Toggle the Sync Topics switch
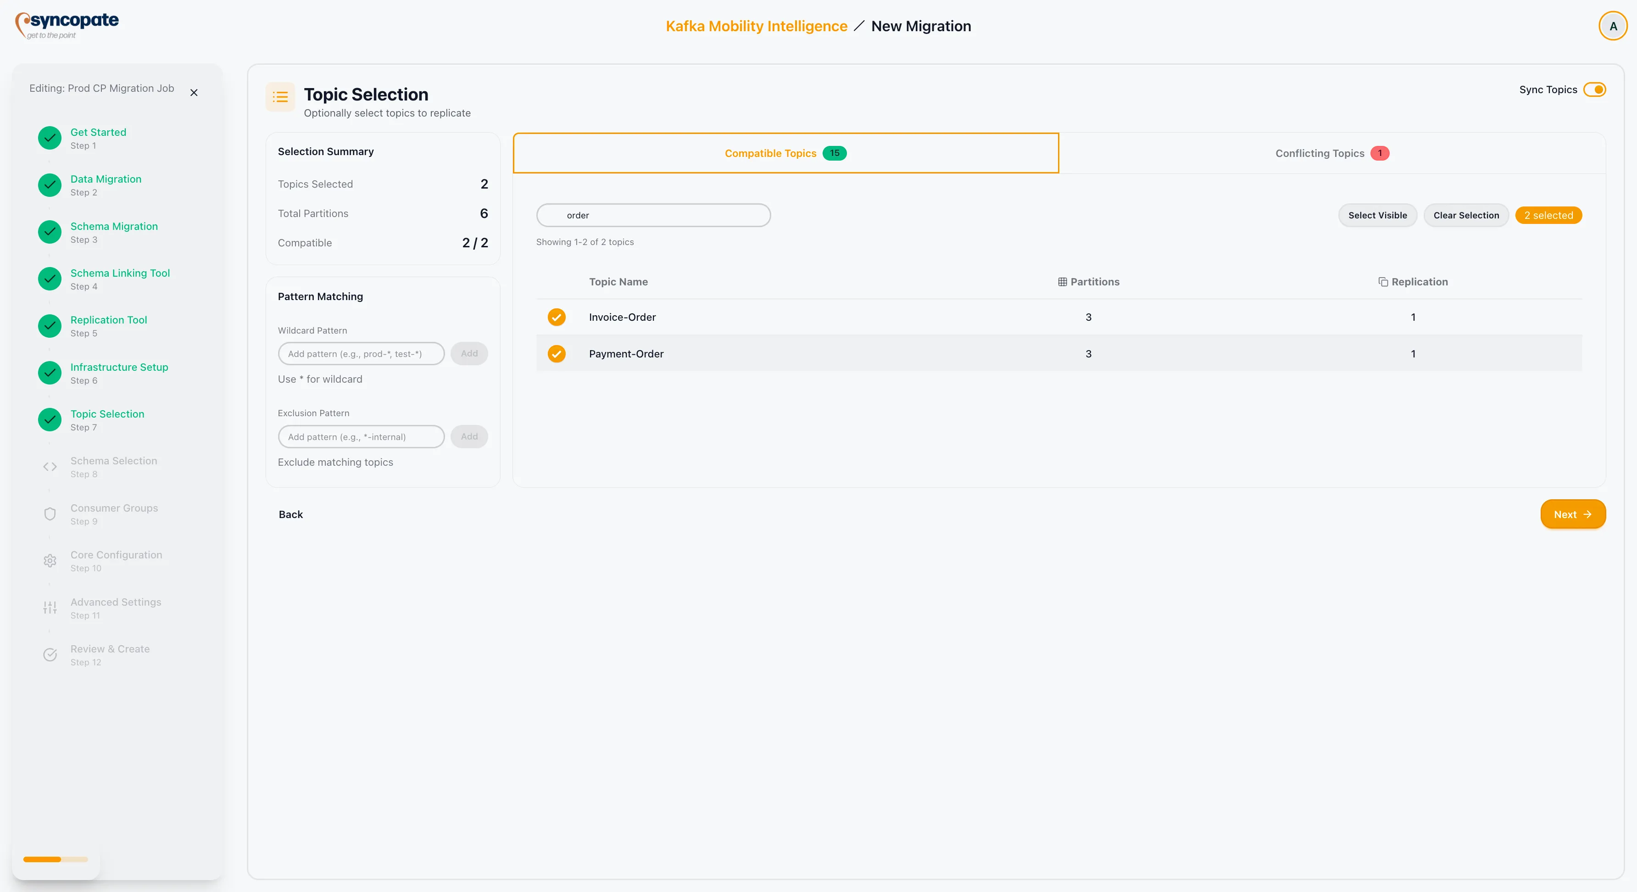Image resolution: width=1637 pixels, height=892 pixels. point(1596,89)
